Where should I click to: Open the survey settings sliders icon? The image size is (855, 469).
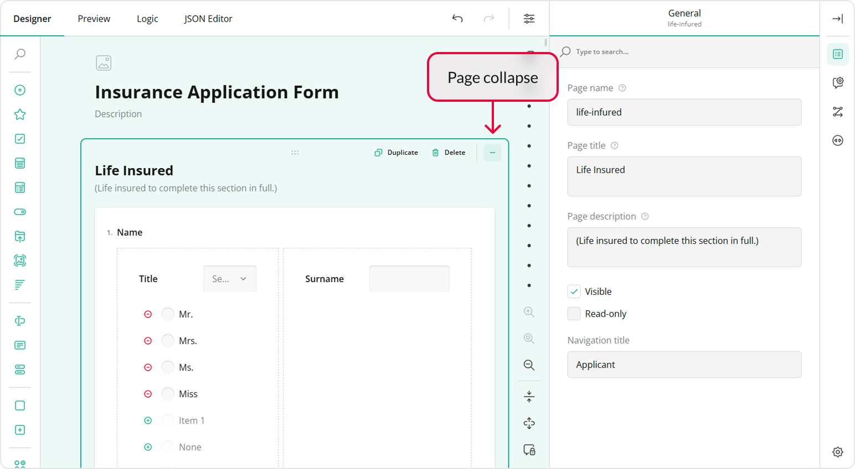click(529, 19)
